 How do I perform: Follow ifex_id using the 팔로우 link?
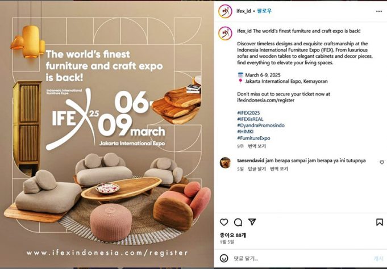tap(265, 10)
